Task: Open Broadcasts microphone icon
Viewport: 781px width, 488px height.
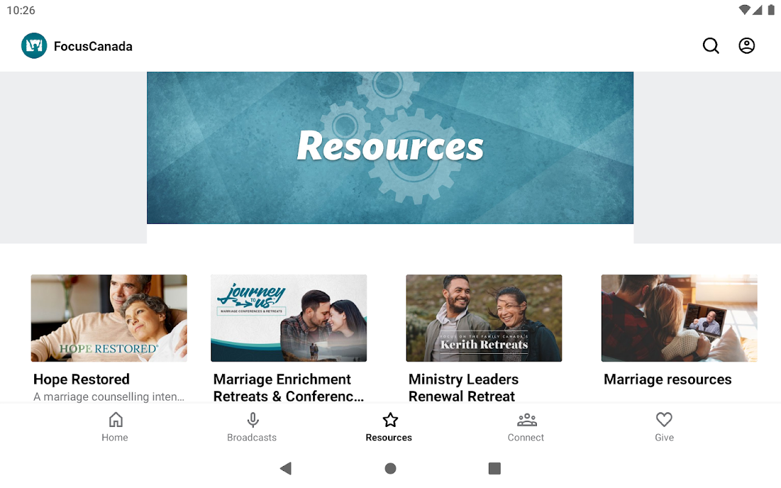Action: point(253,420)
